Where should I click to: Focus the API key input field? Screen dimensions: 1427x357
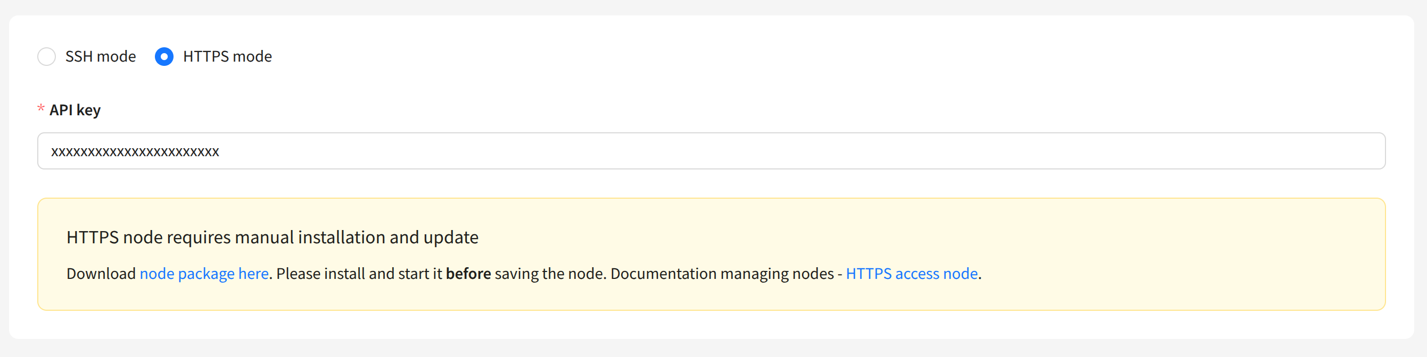[711, 151]
